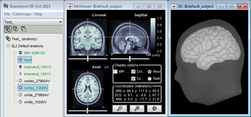Open the Colormaps menu
Screen dimensions: 251x117
22,14
